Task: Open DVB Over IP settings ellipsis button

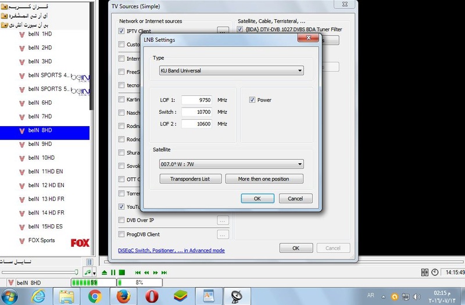Action: point(223,220)
